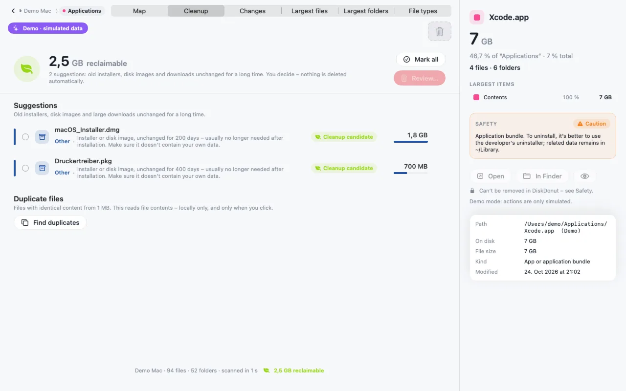The height and width of the screenshot is (391, 626).
Task: Switch to the Map tab
Action: click(x=139, y=11)
